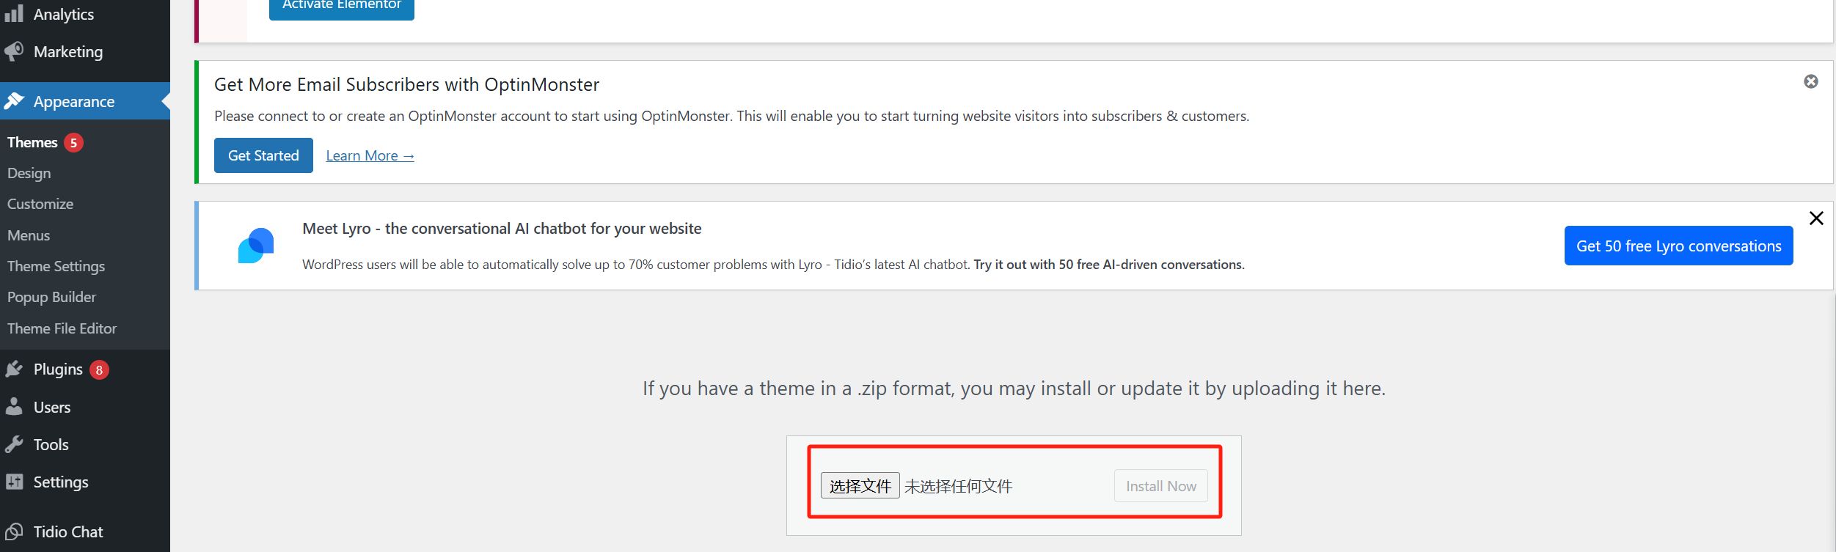Open the Design submenu item
The image size is (1836, 552).
tap(29, 173)
